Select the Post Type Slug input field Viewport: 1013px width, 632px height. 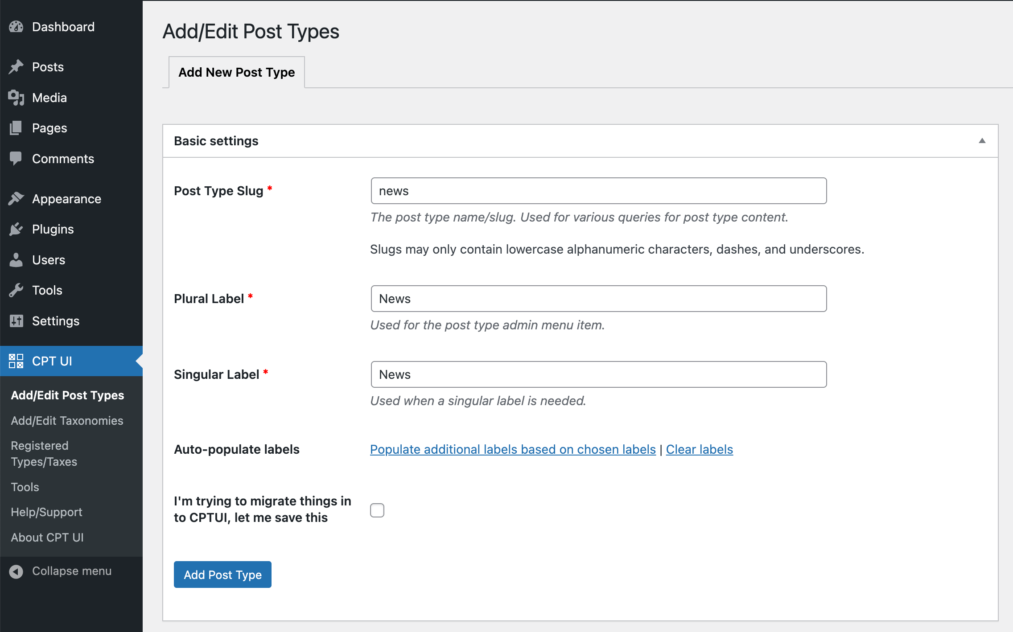(x=599, y=191)
